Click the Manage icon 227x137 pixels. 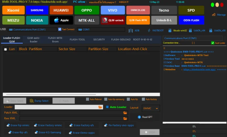[x=214, y=14]
